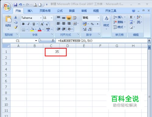The image size is (152, 117).
Task: Undo the last action
Action: coord(20,5)
